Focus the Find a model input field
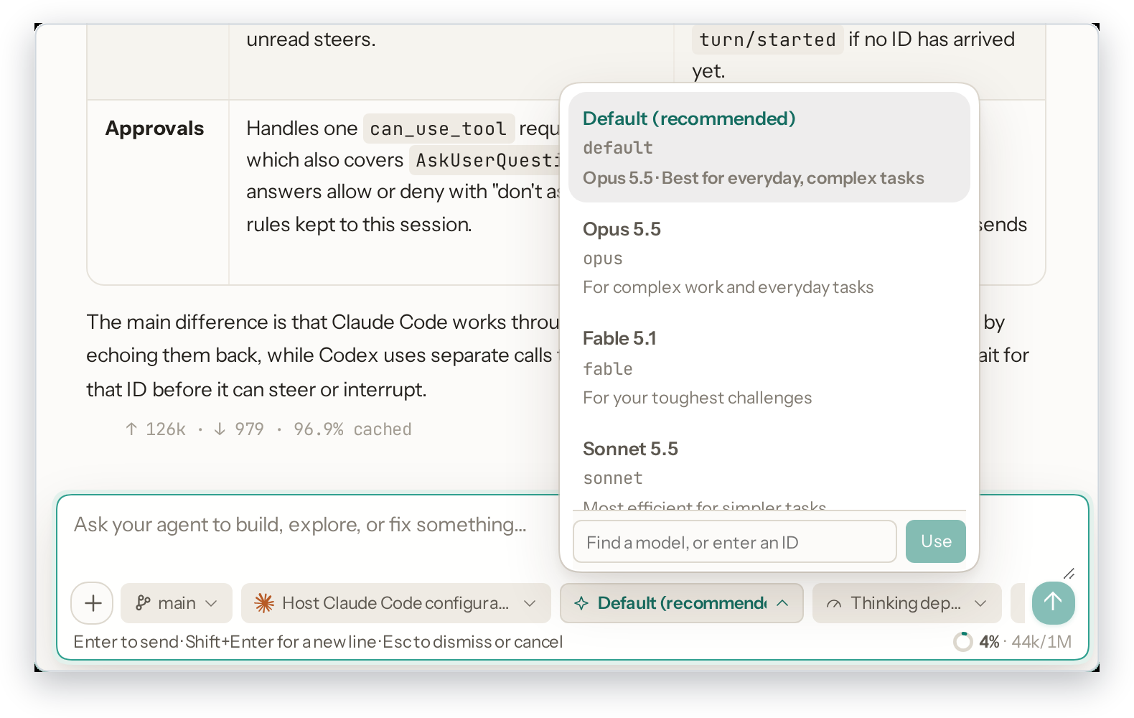Screen dimensions: 1134x718 (735, 542)
